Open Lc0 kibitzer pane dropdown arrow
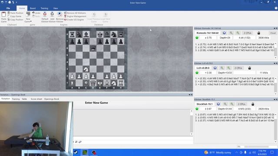This screenshot has width=278, height=156. (x=274, y=63)
